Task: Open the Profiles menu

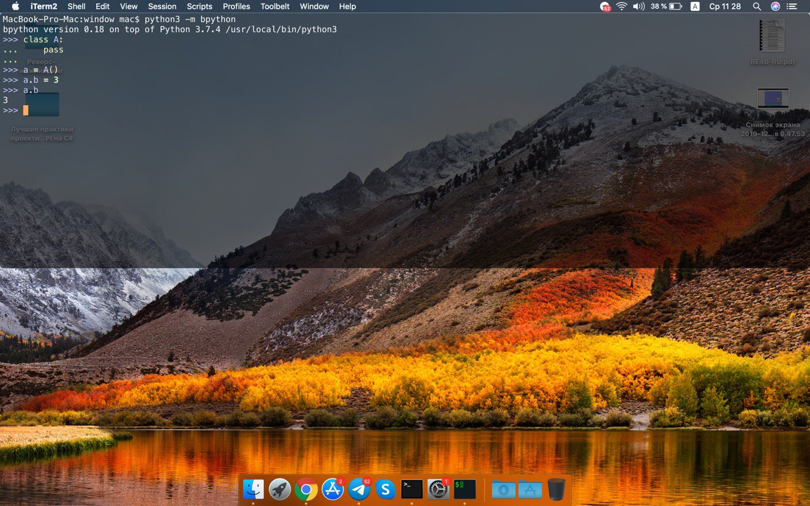Action: 237,6
